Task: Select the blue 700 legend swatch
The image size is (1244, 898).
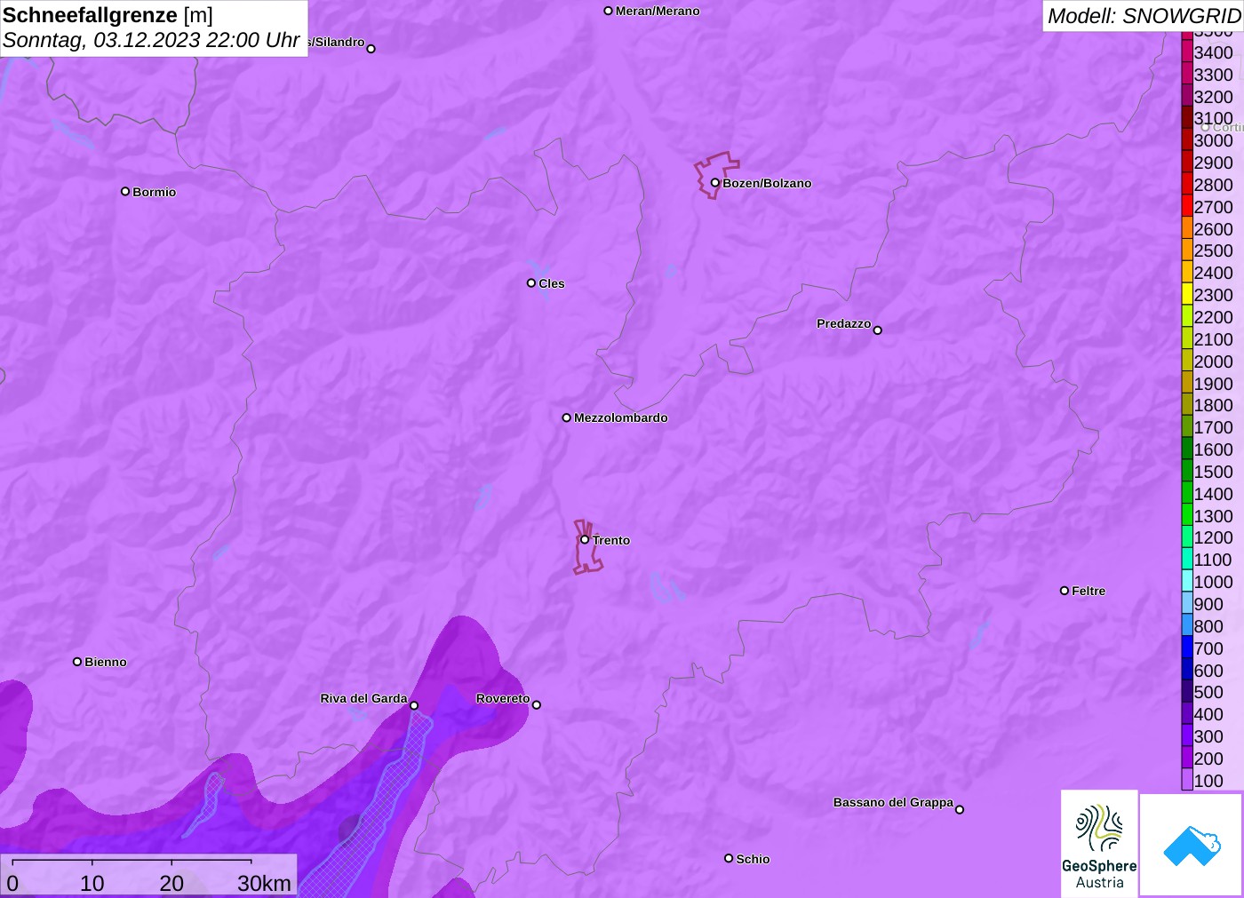Action: [1187, 648]
